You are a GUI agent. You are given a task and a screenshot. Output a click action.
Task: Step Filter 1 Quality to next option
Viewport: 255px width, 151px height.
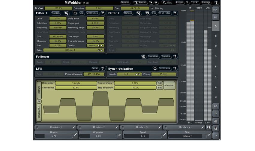point(102,46)
